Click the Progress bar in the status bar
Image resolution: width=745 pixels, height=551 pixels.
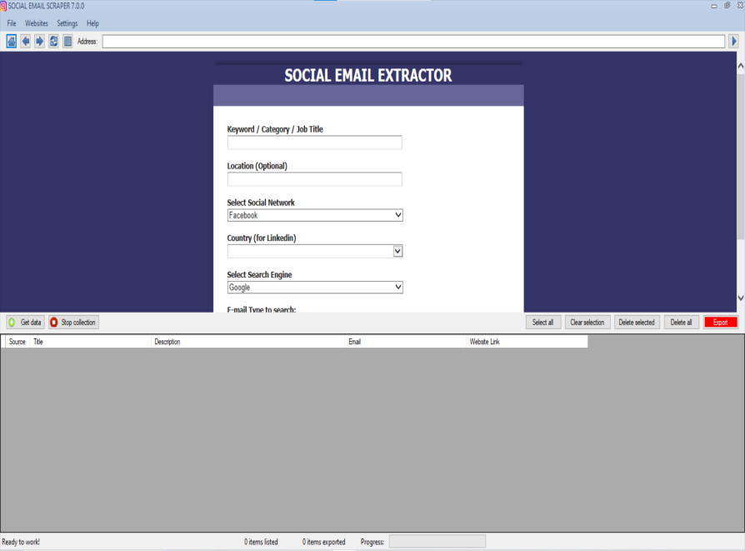[x=437, y=542]
